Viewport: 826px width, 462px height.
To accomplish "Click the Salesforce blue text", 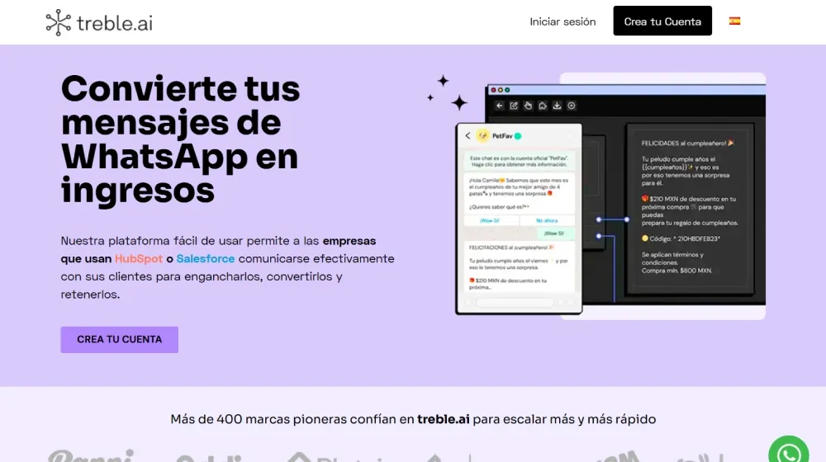I will click(x=205, y=258).
